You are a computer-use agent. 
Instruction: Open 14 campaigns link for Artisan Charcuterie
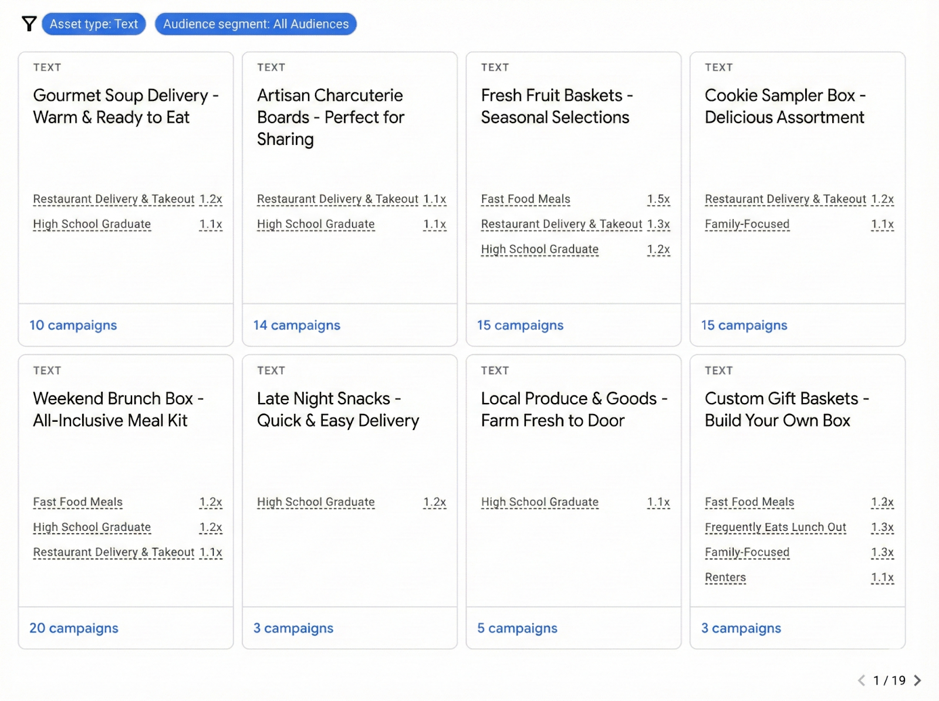pos(296,325)
